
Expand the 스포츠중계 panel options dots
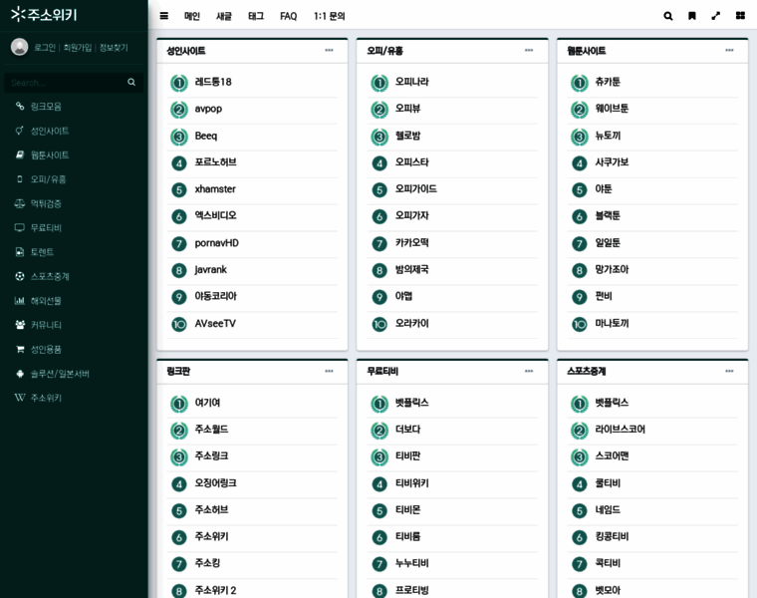pyautogui.click(x=729, y=371)
